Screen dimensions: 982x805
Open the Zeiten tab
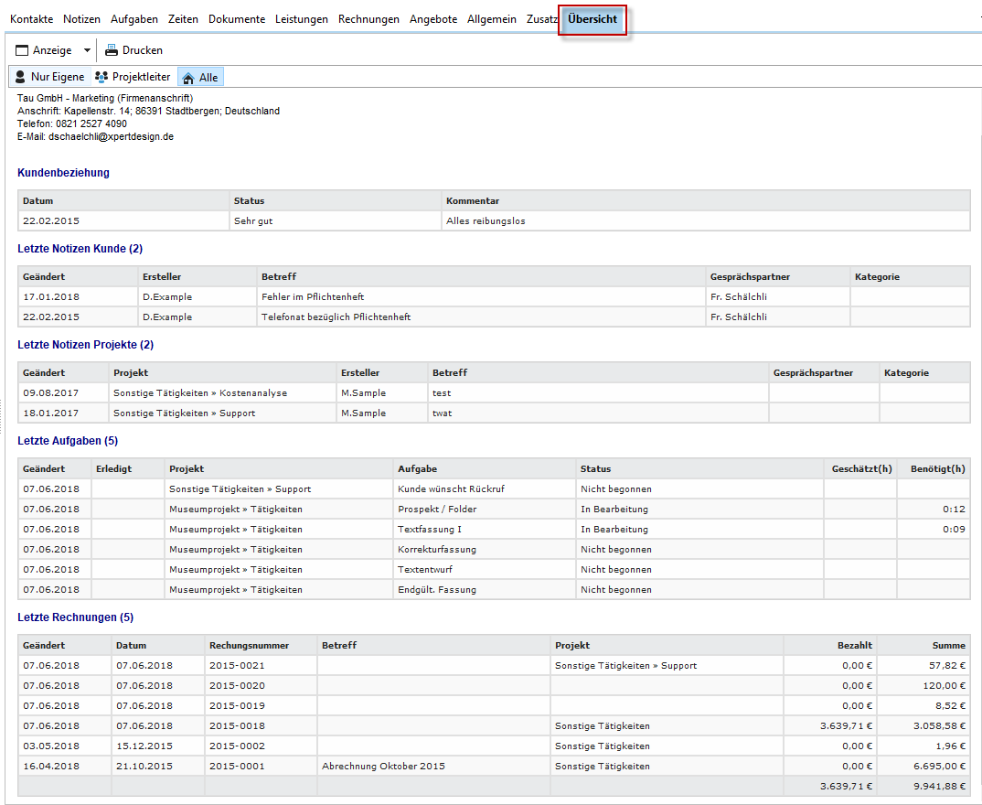(x=183, y=19)
